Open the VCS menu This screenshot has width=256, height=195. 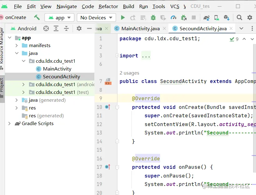pos(175,6)
